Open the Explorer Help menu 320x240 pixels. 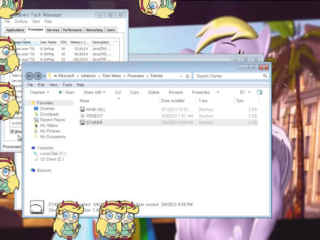click(x=80, y=85)
